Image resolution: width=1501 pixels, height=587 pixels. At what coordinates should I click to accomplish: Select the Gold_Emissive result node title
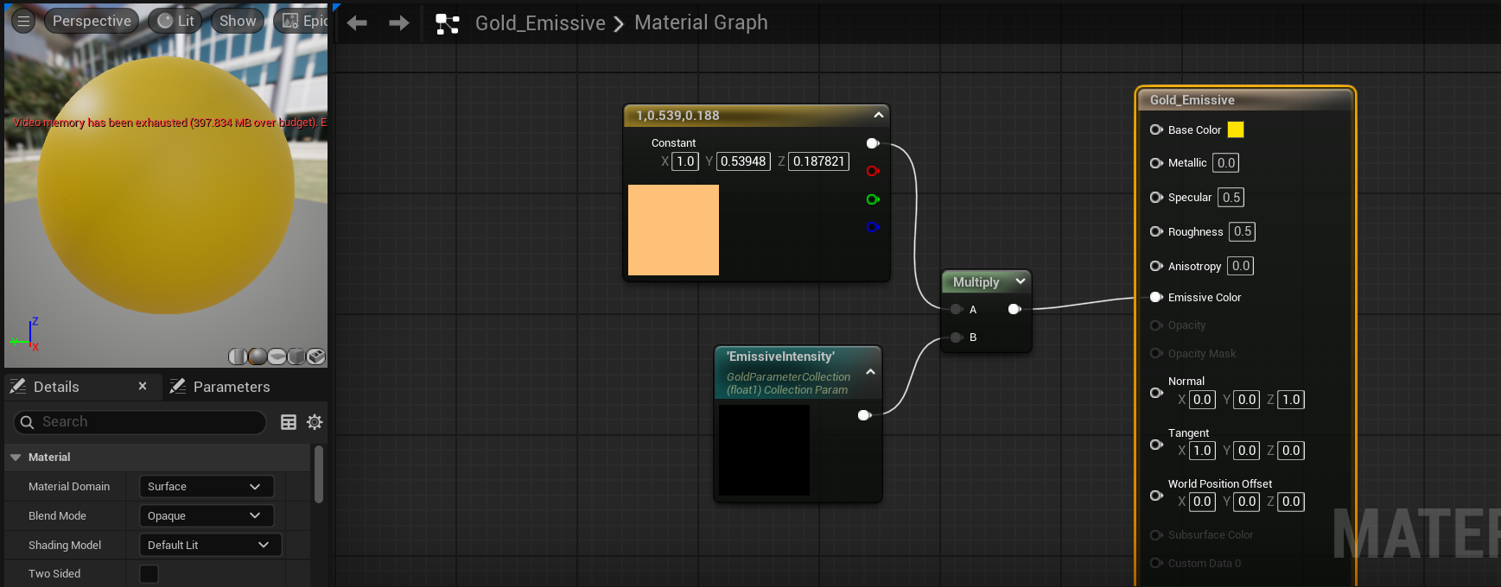[1192, 100]
